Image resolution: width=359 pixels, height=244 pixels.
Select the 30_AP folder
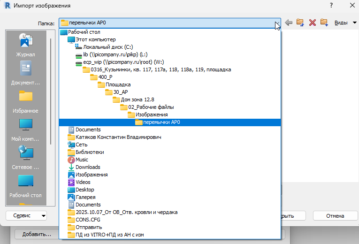[170, 92]
